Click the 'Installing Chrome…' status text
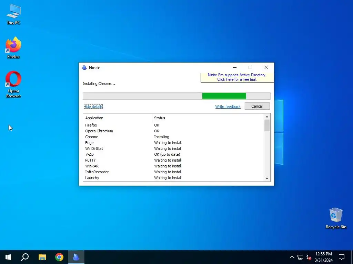The height and width of the screenshot is (264, 353). pyautogui.click(x=99, y=84)
